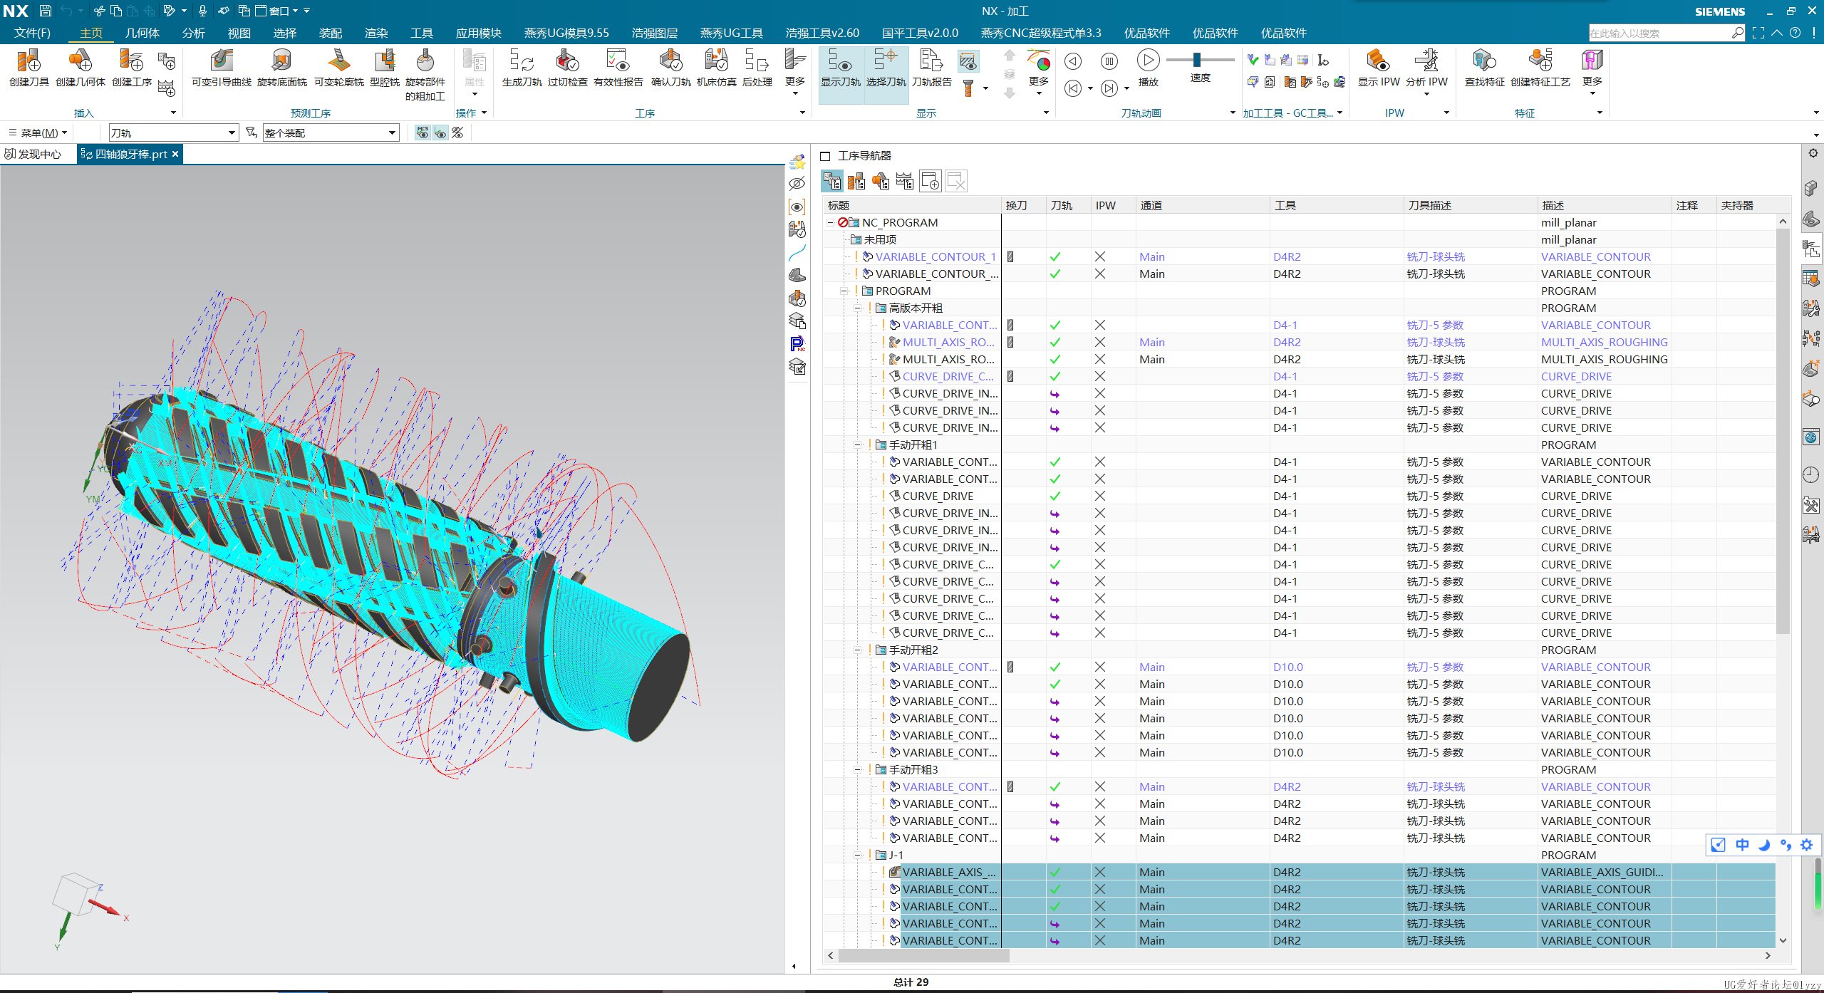
Task: Switch to the 分析 ribbon tab
Action: [194, 33]
